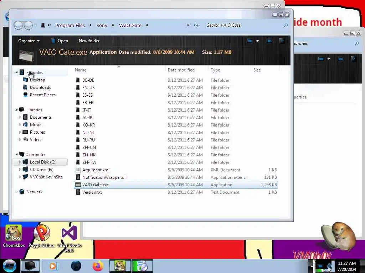Collapse the Libraries tree group
This screenshot has width=365, height=273.
pos(16,109)
